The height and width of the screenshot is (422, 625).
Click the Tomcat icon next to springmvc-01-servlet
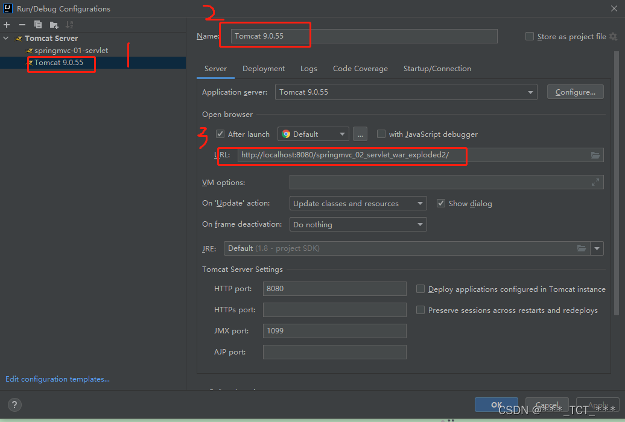(29, 51)
